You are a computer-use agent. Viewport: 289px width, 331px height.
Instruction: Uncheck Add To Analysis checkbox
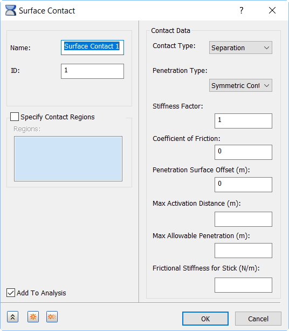coord(11,293)
